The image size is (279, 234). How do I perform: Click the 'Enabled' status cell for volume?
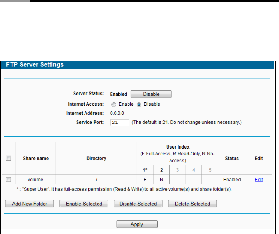[232, 180]
